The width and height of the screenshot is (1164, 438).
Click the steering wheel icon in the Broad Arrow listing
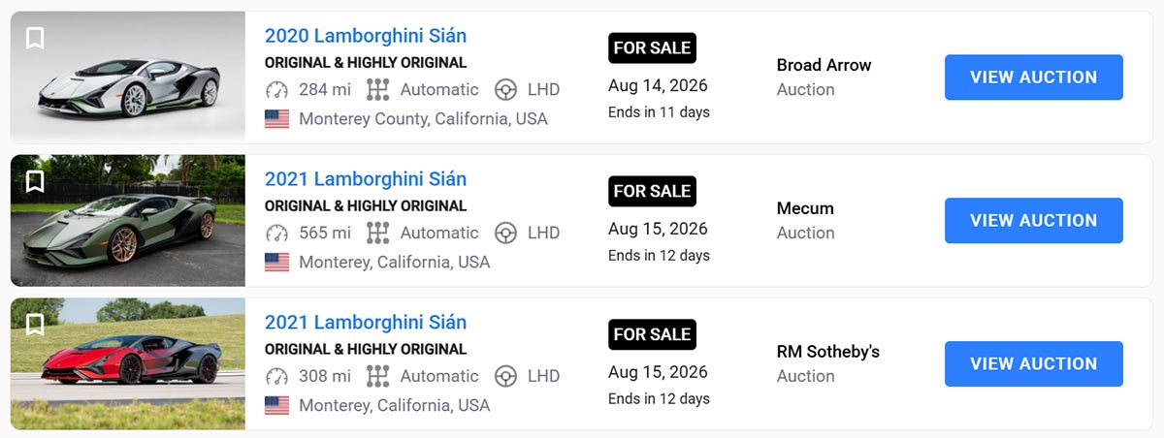[505, 90]
